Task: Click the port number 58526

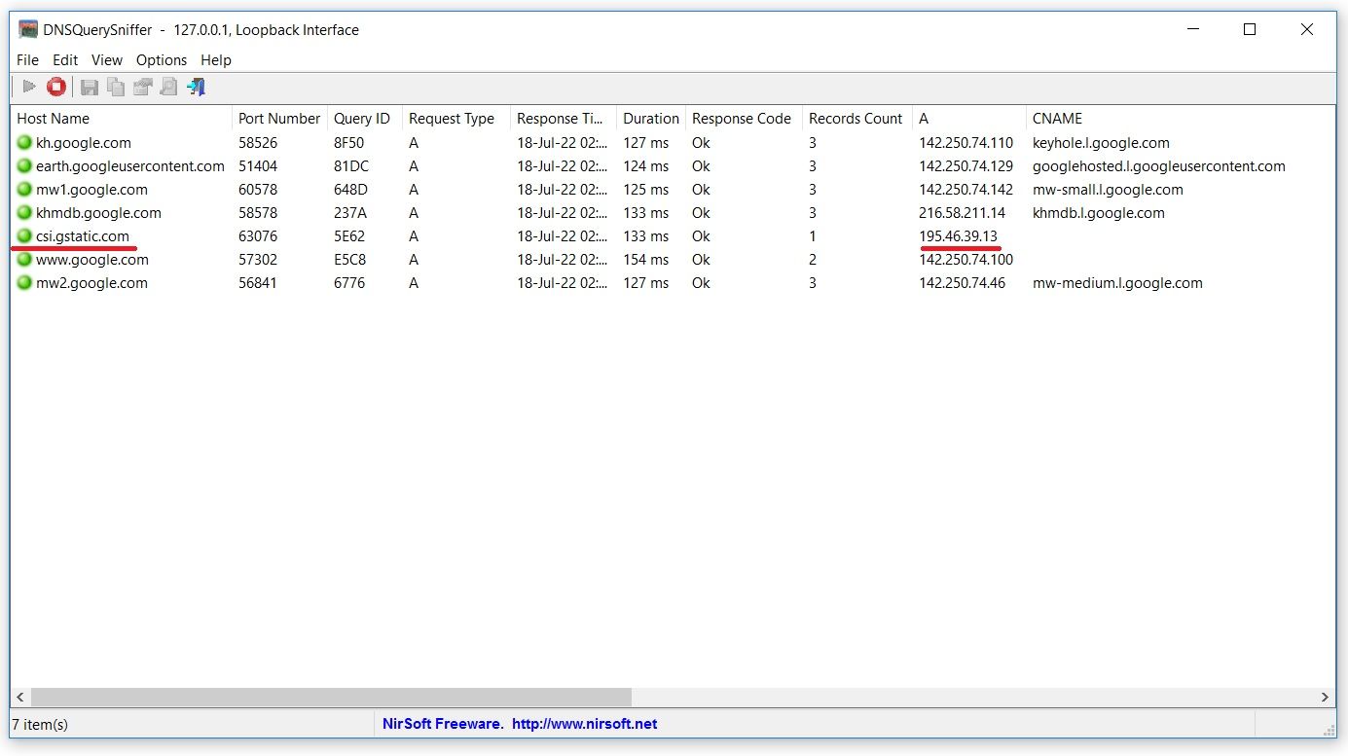Action: coord(258,142)
